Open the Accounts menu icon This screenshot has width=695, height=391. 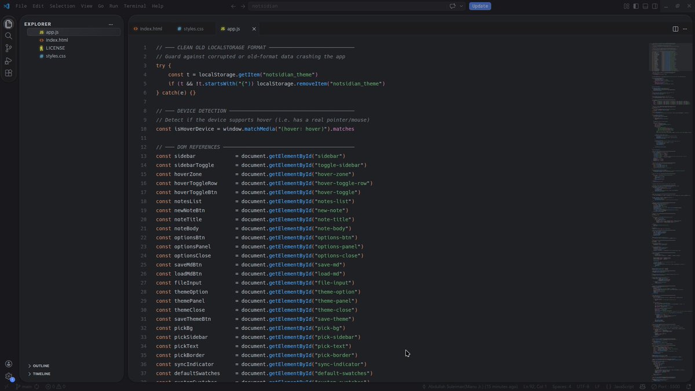pyautogui.click(x=9, y=364)
